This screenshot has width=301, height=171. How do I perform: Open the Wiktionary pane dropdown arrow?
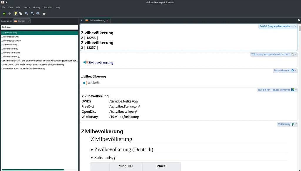(x=295, y=124)
